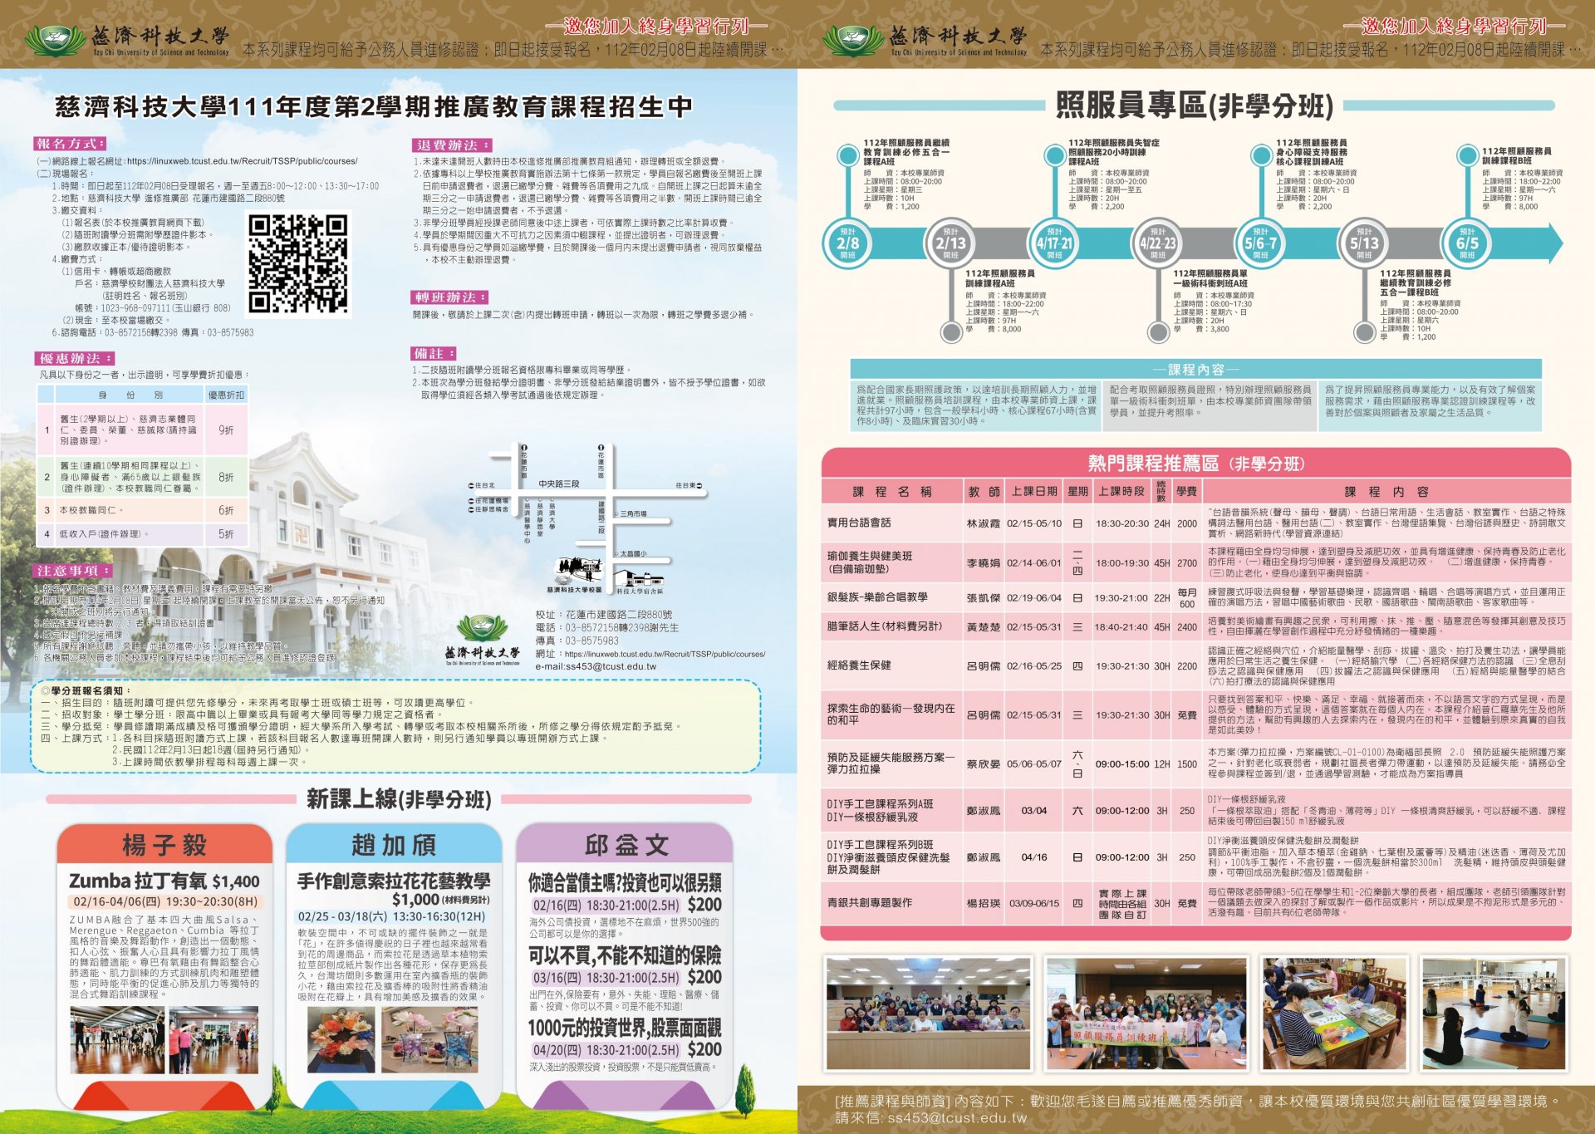Open the online registration URL under 報名方式
The image size is (1595, 1134).
(x=242, y=161)
